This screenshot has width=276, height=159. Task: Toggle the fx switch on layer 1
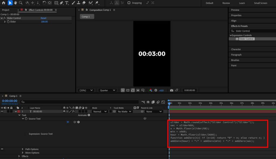pyautogui.click(x=74, y=111)
